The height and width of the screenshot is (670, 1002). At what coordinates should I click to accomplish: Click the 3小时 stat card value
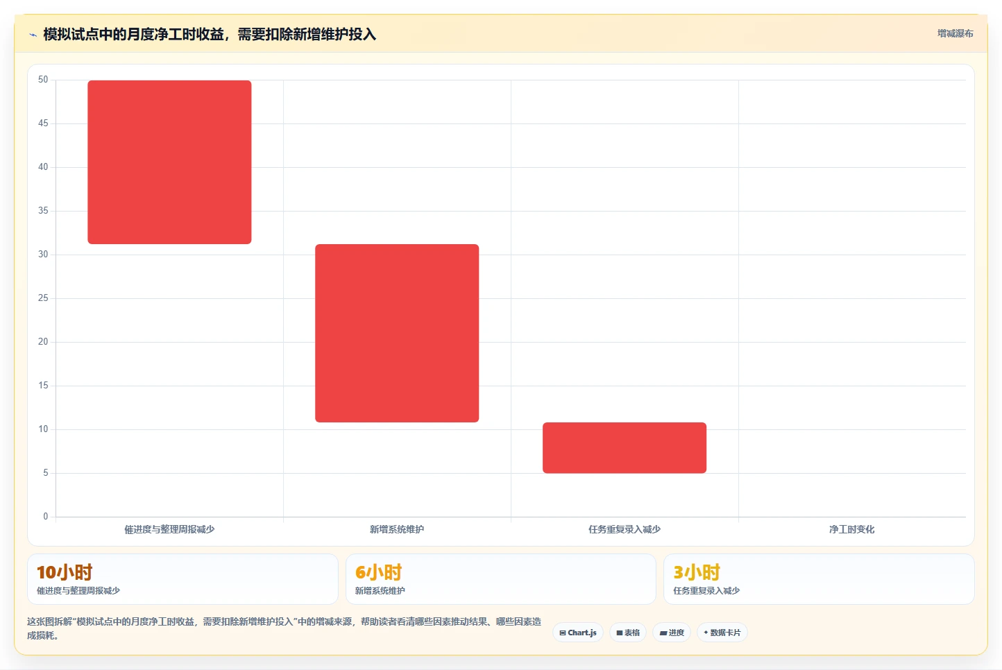(697, 572)
